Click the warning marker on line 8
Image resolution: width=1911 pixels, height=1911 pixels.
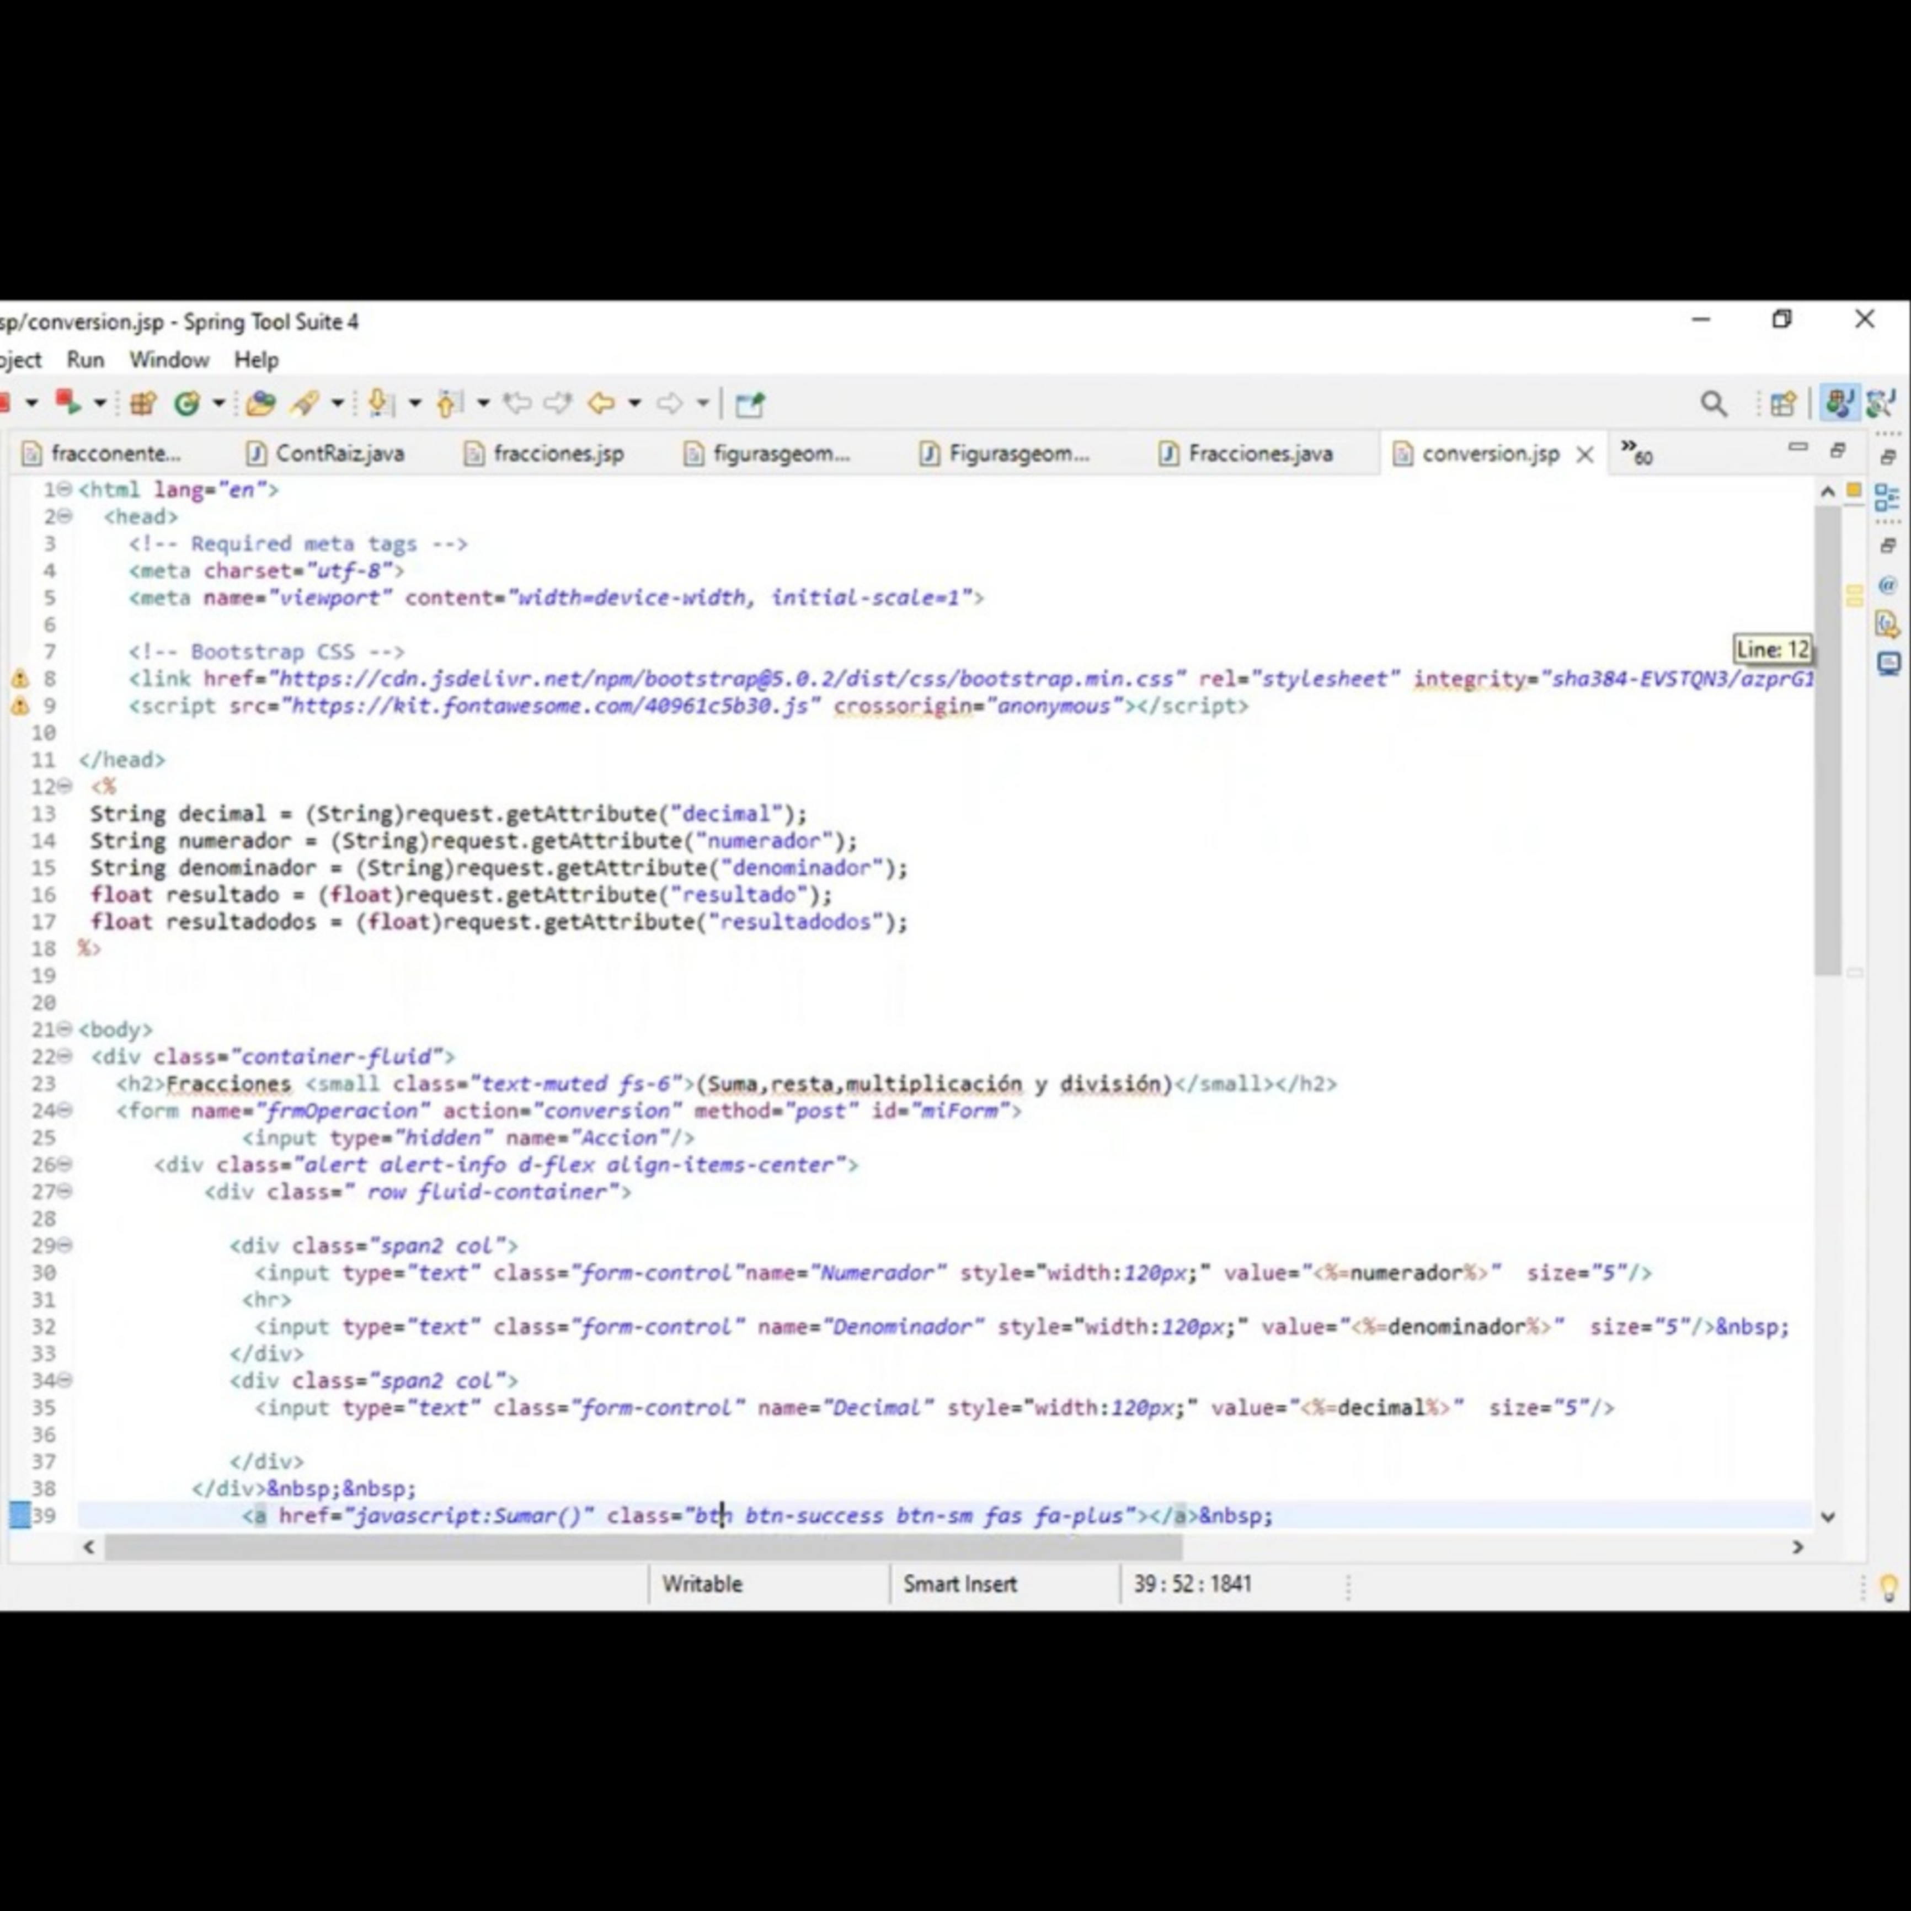(20, 680)
